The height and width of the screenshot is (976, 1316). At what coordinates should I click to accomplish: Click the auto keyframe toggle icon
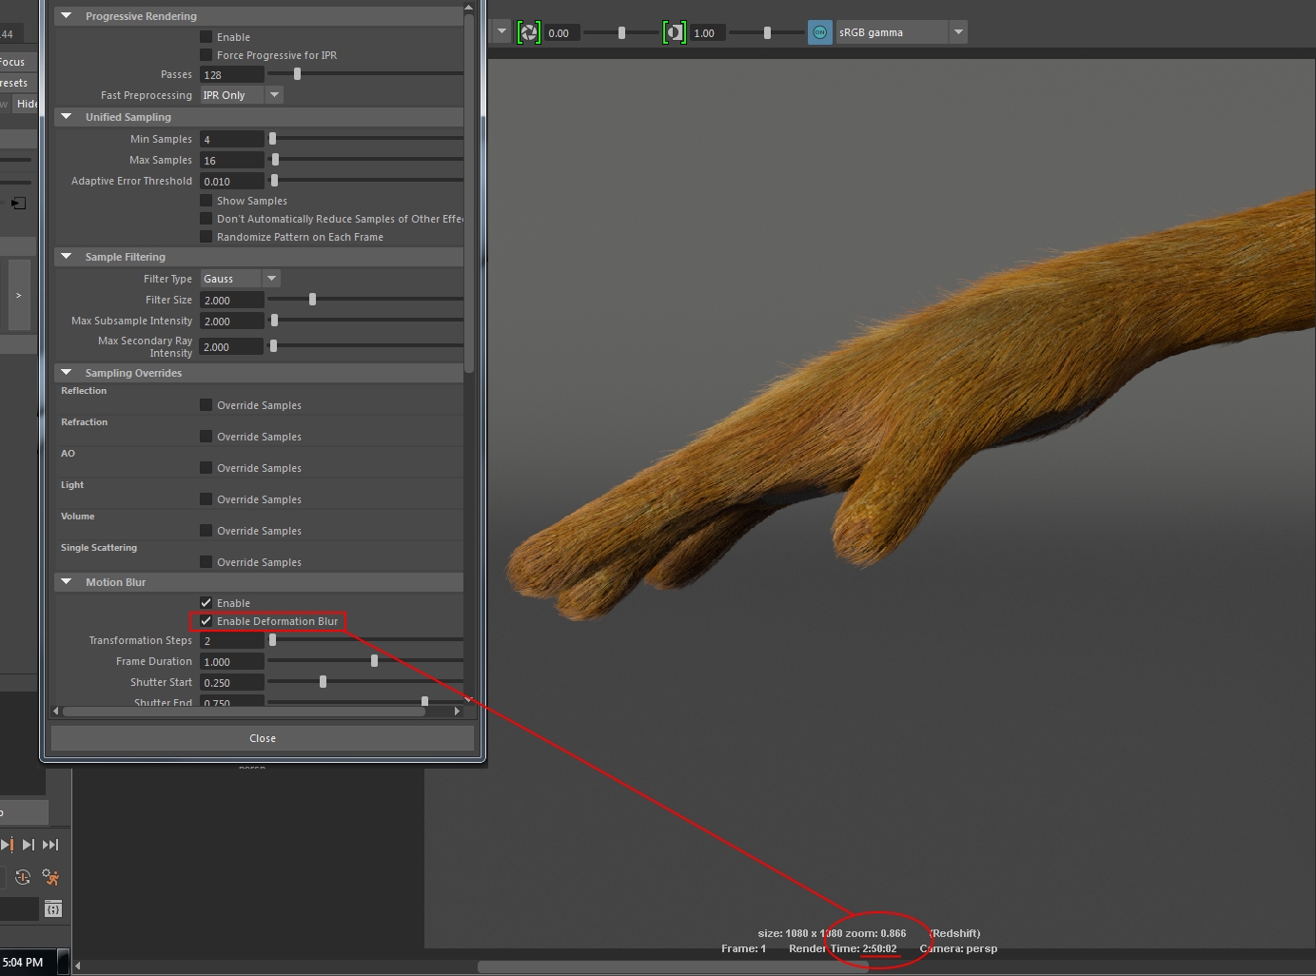23,877
